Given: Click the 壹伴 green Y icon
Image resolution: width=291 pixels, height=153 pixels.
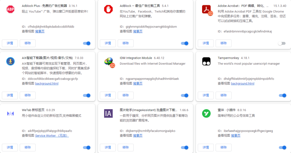Looking at the screenshot, I should click(x=206, y=114).
